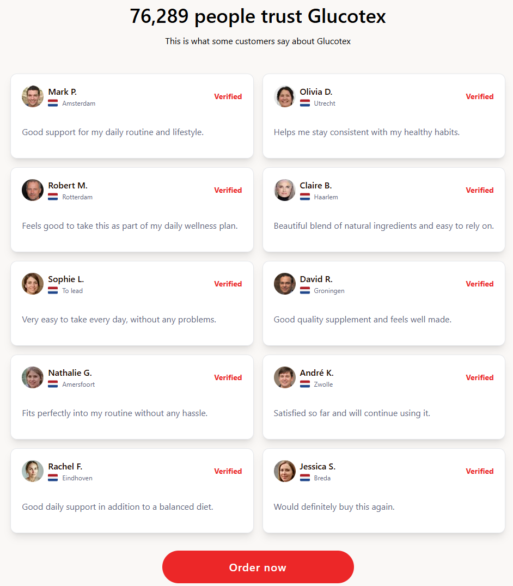Click Olivia D.'s profile photo
513x586 pixels.
click(x=284, y=96)
